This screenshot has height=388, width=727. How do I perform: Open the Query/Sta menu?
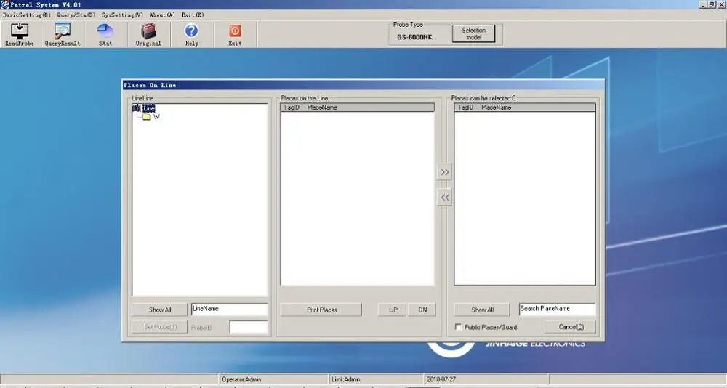(x=76, y=15)
